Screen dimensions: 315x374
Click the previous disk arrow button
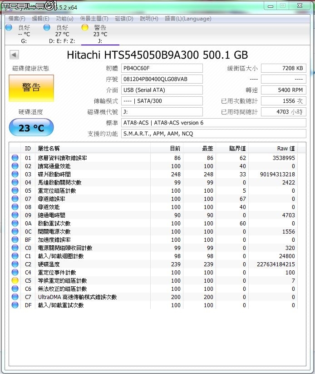click(x=14, y=55)
